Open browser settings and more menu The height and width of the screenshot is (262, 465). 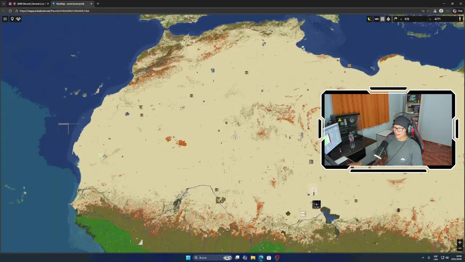pos(448,11)
